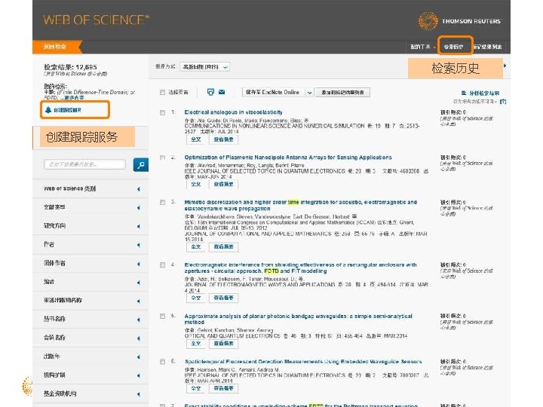This screenshot has height=407, width=543.
Task: Click 全文 button under result 2
Action: point(196,185)
